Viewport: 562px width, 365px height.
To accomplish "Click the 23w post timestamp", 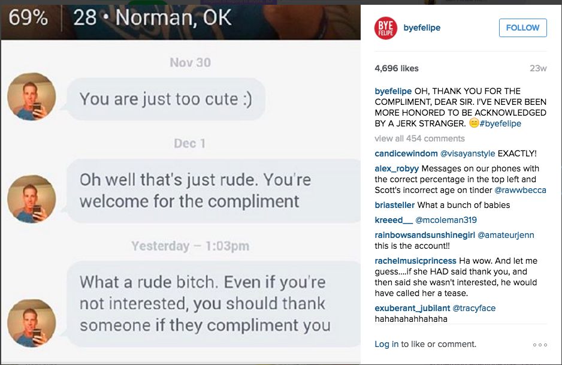I will (x=538, y=68).
